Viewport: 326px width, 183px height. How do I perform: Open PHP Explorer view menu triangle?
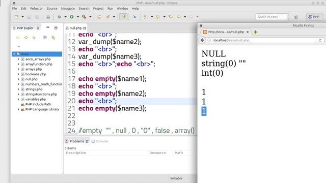(x=18, y=46)
